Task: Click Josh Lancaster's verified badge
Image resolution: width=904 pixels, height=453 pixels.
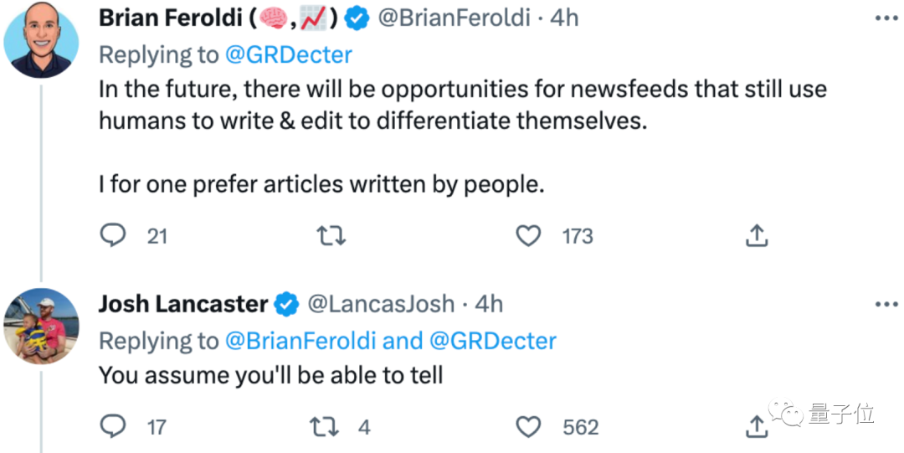Action: 287,304
